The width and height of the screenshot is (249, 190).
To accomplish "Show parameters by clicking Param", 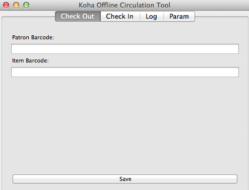I will click(179, 17).
